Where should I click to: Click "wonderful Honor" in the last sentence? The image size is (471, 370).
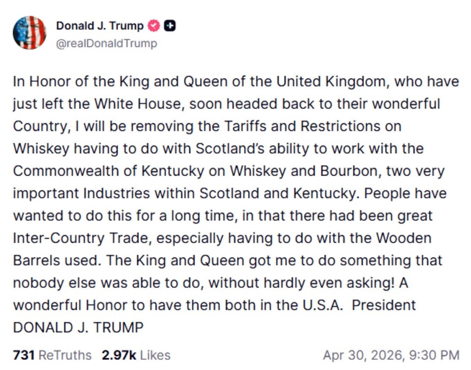pyautogui.click(x=74, y=305)
